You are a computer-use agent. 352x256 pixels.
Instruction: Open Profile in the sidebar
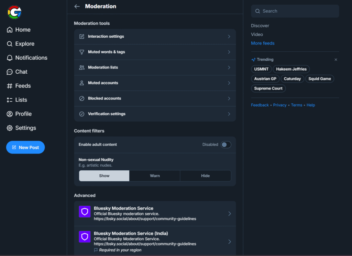pos(19,114)
